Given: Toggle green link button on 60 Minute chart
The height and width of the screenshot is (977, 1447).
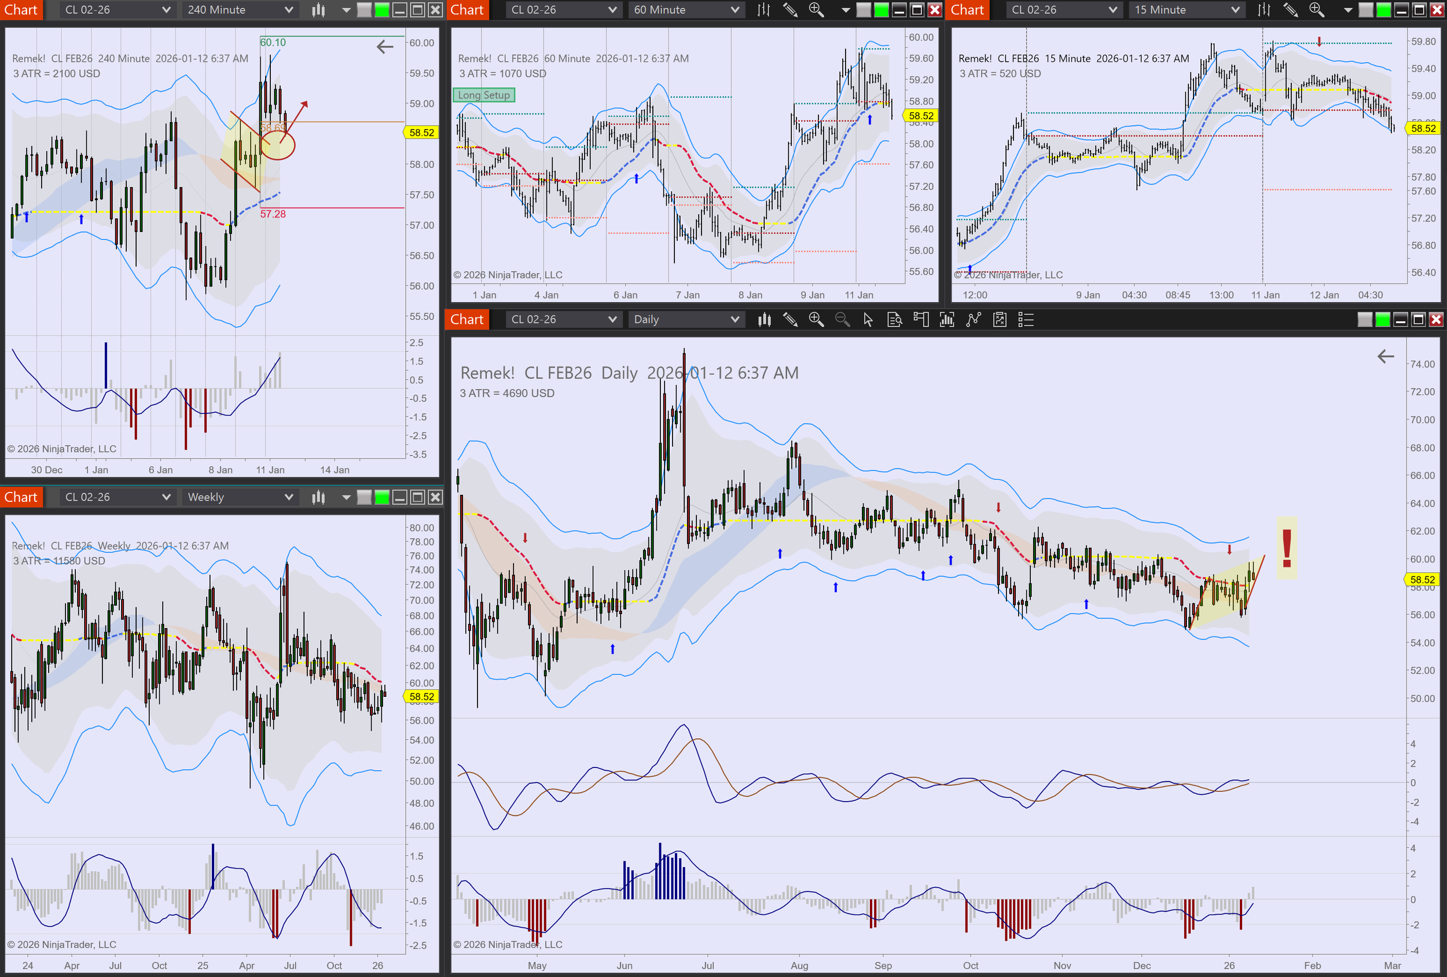Looking at the screenshot, I should tap(881, 10).
